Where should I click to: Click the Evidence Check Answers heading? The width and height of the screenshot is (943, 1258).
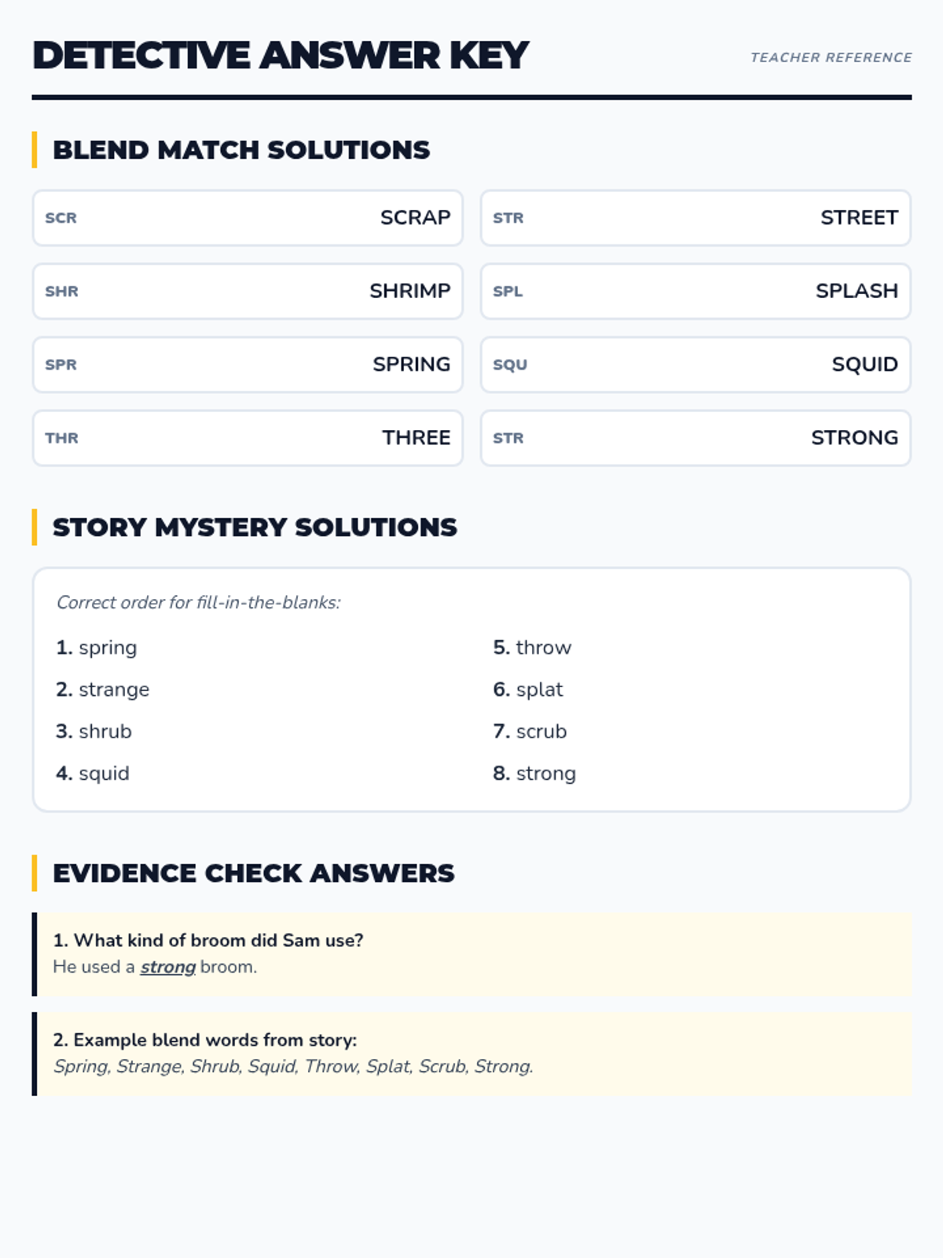[253, 874]
